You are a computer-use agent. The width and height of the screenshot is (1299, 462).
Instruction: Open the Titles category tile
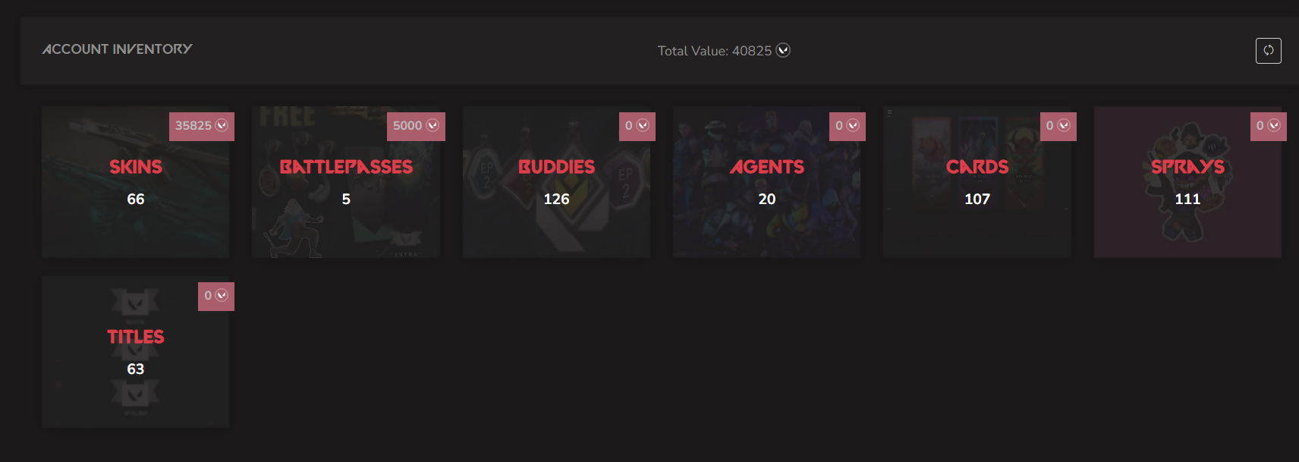tap(136, 394)
